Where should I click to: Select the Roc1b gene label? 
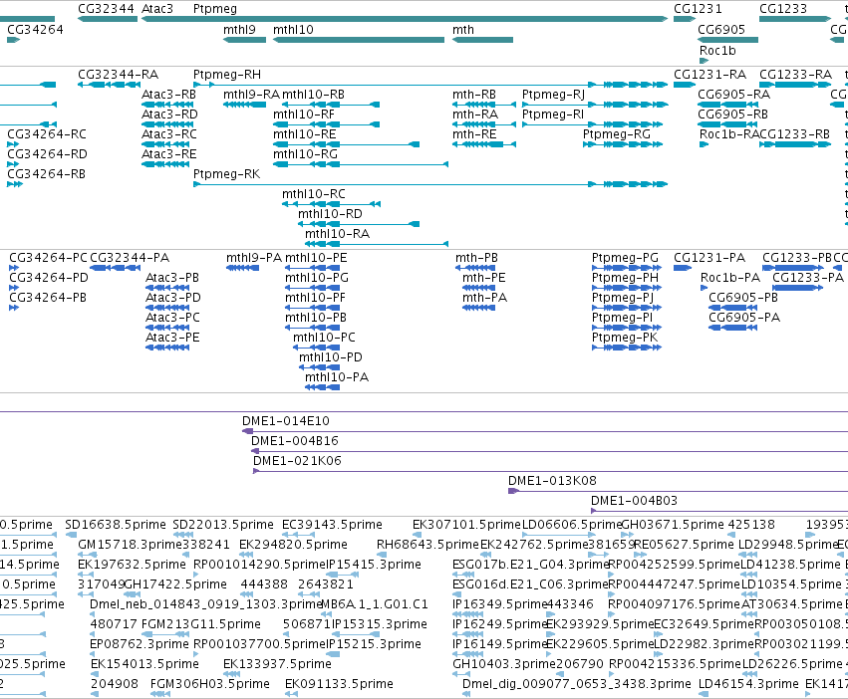(717, 51)
